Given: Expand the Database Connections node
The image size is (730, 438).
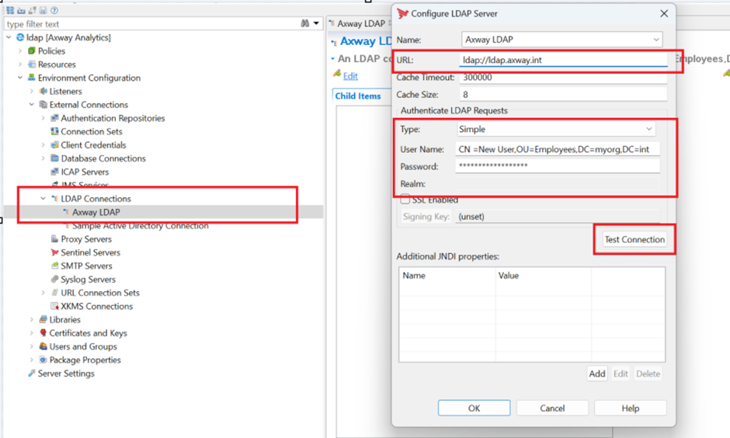Looking at the screenshot, I should pyautogui.click(x=43, y=158).
